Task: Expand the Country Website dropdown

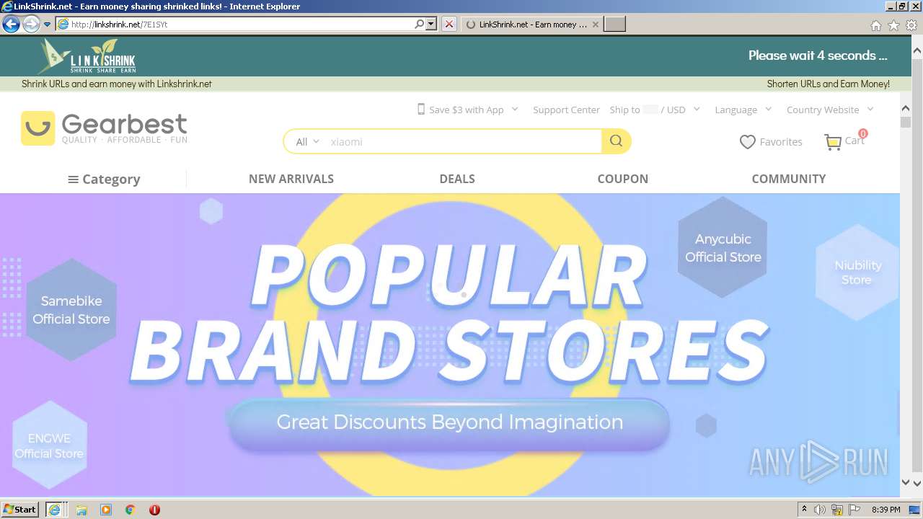Action: click(870, 110)
